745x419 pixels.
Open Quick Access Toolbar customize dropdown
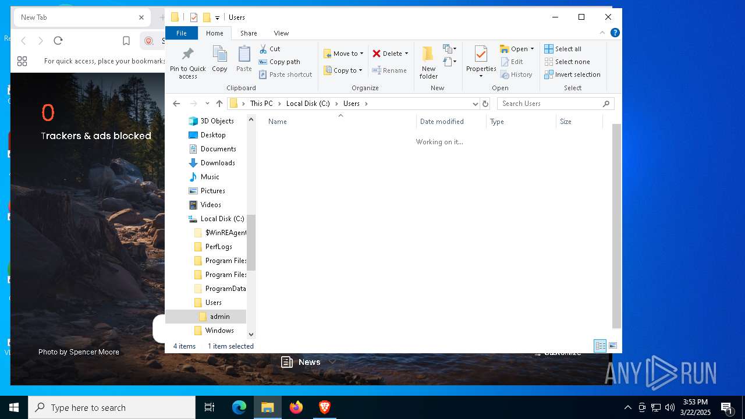(x=217, y=17)
